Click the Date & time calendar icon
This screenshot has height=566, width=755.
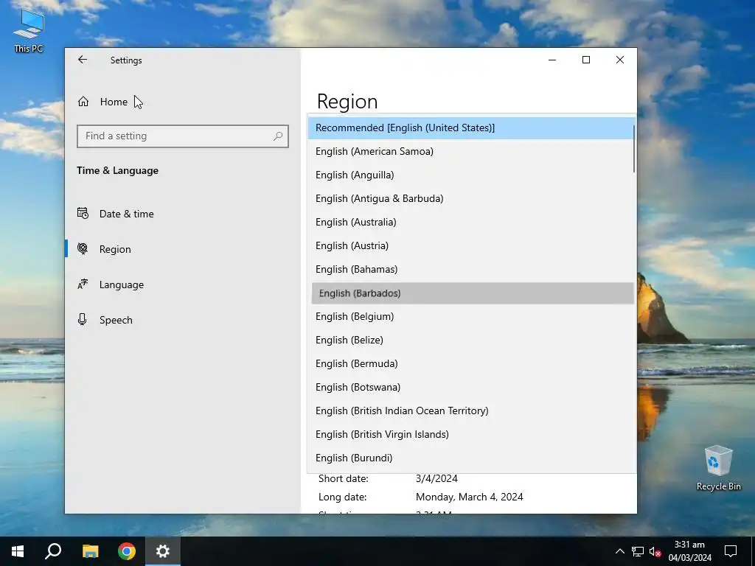(83, 213)
